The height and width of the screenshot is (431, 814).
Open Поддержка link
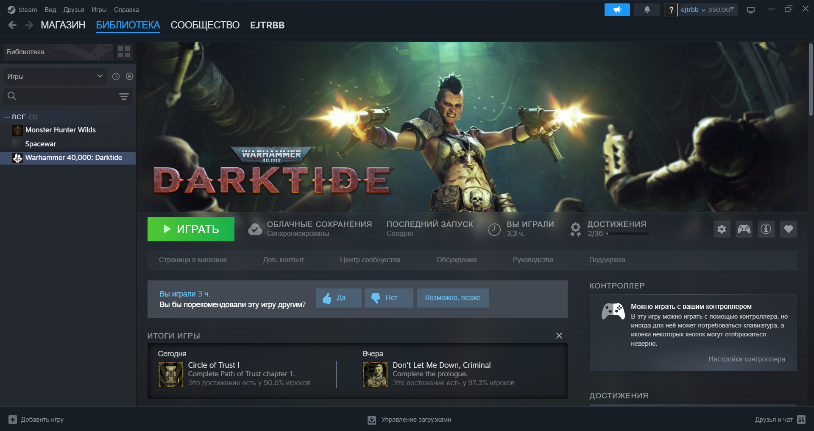pos(607,260)
